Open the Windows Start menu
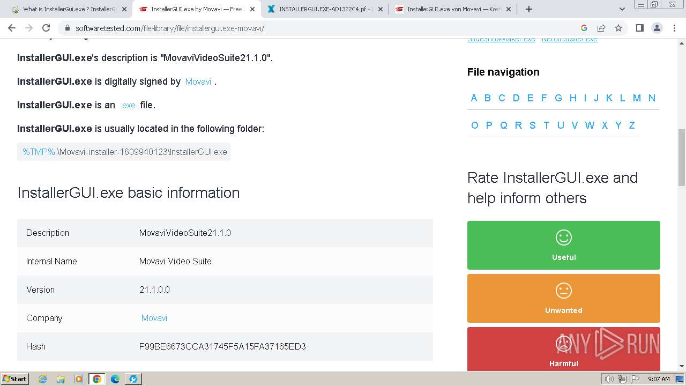Screen dimensions: 686x386 point(15,378)
